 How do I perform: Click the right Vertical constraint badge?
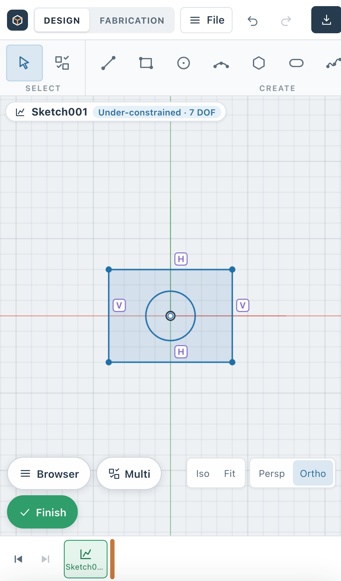(243, 305)
